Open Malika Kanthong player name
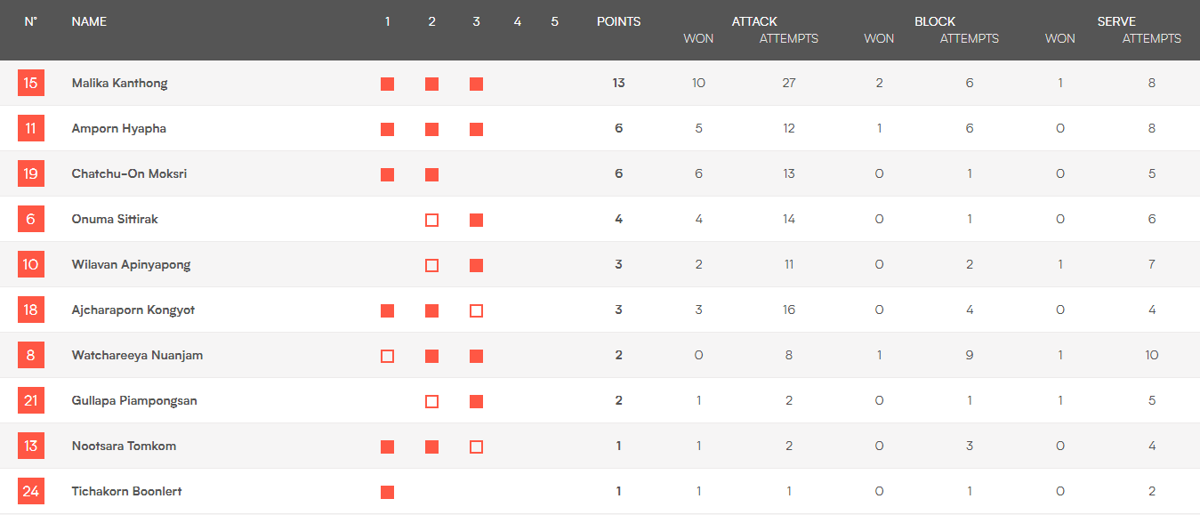The image size is (1200, 515). click(119, 84)
